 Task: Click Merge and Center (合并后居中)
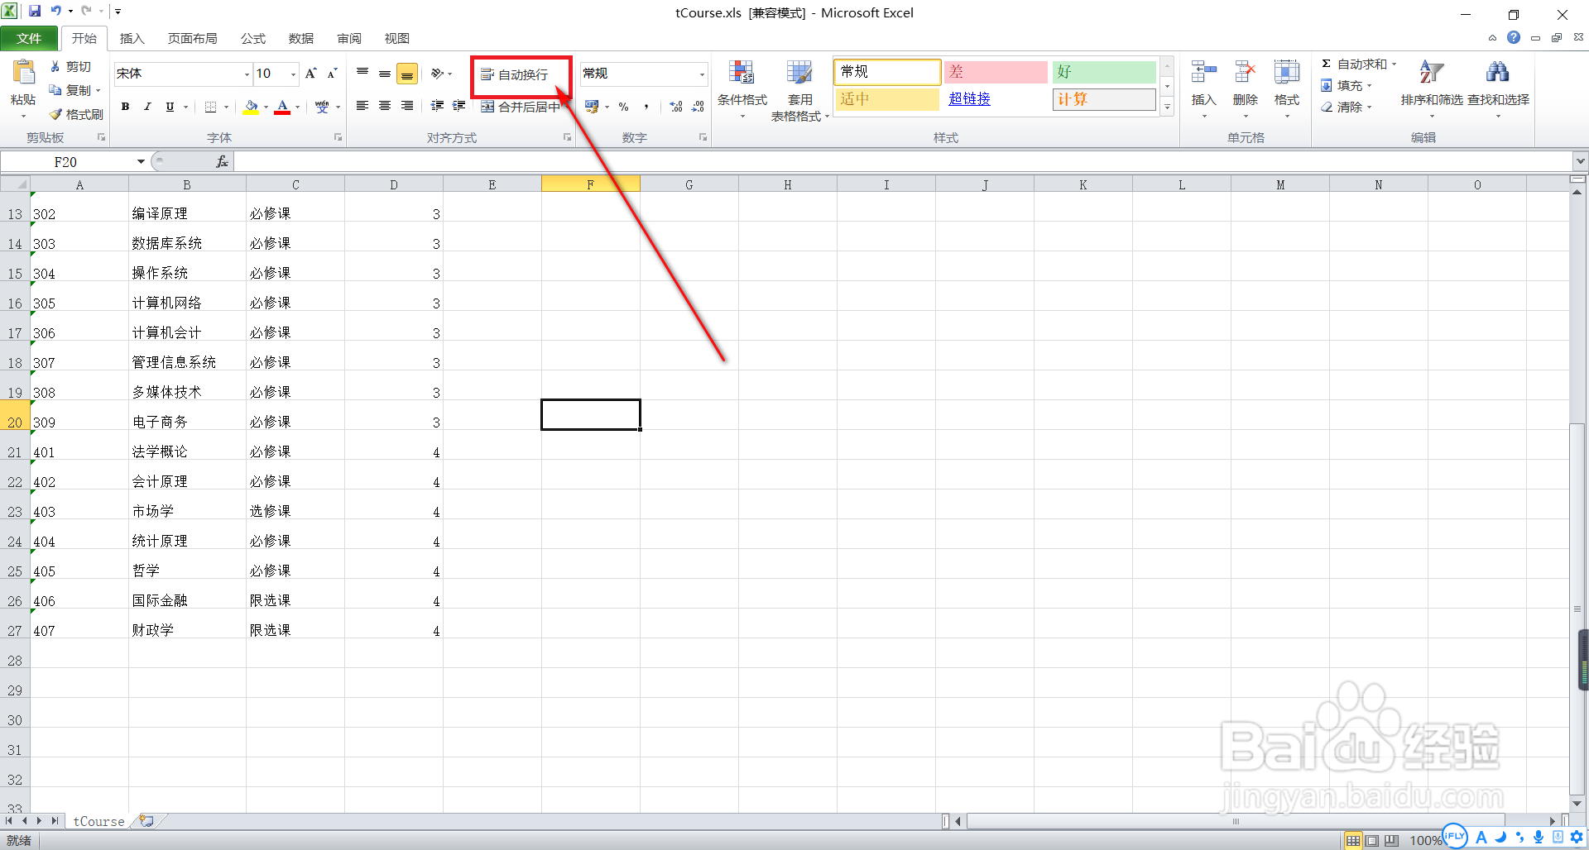[521, 107]
